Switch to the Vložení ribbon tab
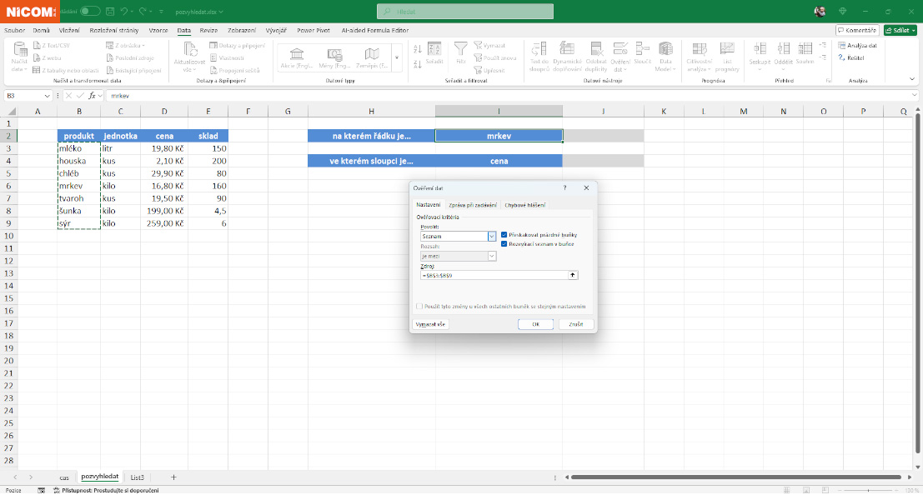This screenshot has width=923, height=495. point(69,30)
